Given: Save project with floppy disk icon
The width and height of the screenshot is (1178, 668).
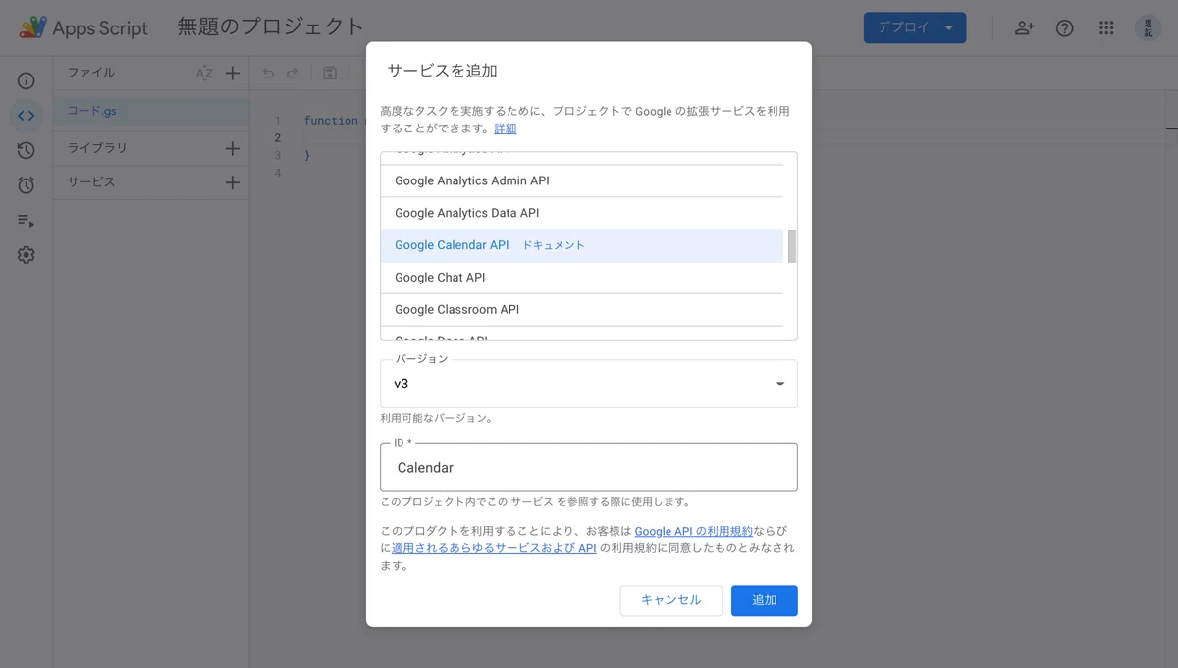Looking at the screenshot, I should pos(330,73).
